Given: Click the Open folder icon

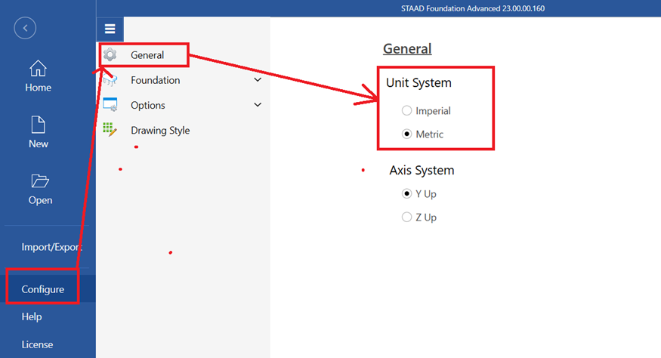Looking at the screenshot, I should pos(40,181).
